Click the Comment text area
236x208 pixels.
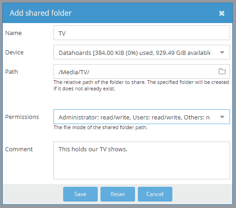point(142,160)
